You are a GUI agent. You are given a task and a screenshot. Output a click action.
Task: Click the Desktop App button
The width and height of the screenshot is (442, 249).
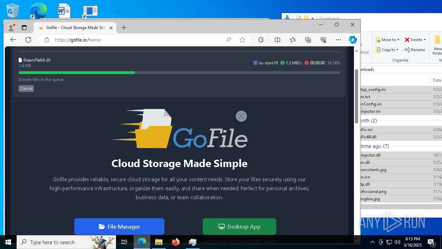point(239,227)
